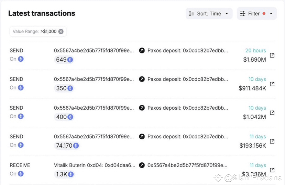Viewport: 285px width, 185px height.
Task: Open external link for the $911.484K transaction
Action: [x=272, y=84]
